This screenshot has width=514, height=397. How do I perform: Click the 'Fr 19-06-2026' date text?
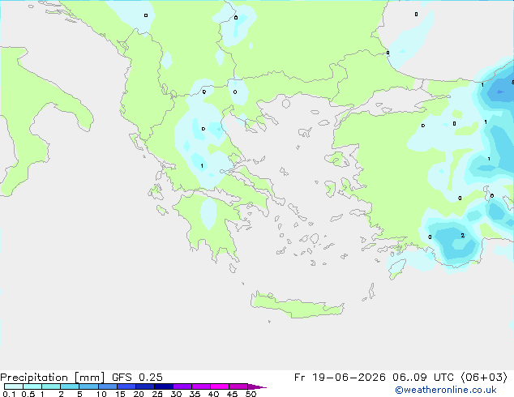(x=340, y=378)
